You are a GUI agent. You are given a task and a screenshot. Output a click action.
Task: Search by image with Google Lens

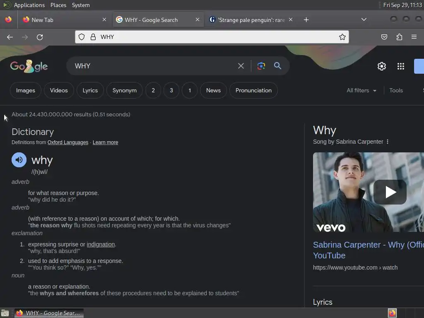(x=261, y=66)
